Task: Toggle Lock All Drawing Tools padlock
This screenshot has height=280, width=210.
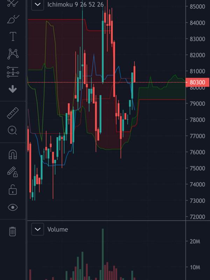Action: point(13,189)
